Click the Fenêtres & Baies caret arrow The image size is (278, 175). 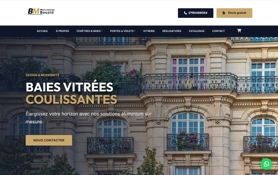[102, 31]
